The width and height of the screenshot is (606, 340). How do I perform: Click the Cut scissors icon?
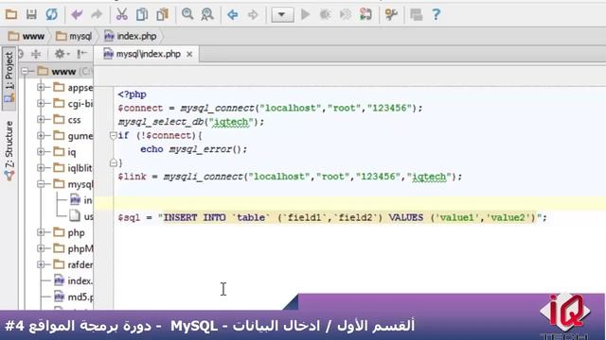[x=122, y=15]
